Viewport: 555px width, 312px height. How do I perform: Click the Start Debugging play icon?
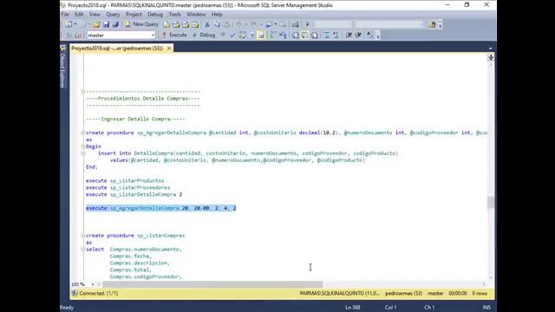(x=308, y=24)
